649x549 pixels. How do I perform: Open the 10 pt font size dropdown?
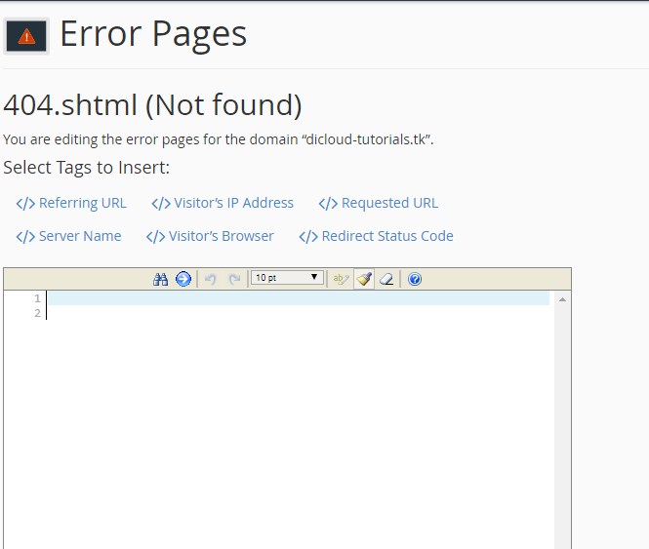coord(287,278)
